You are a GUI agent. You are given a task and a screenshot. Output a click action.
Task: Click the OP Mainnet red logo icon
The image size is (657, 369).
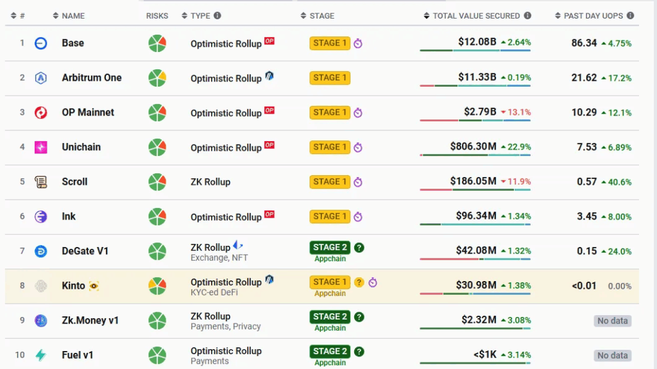pos(41,112)
